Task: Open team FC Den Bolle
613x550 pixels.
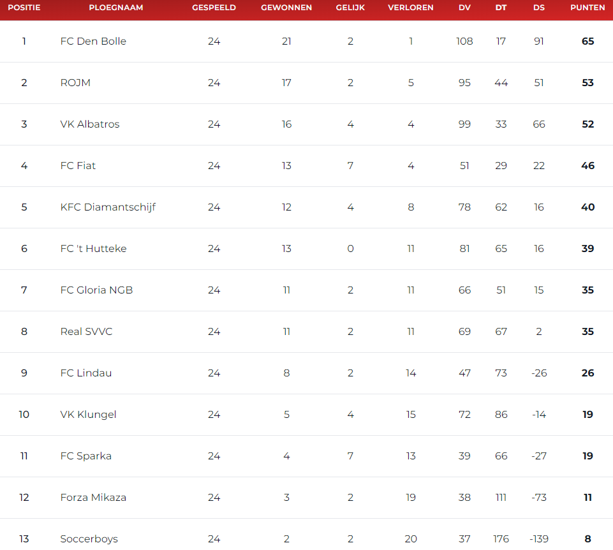Action: click(x=93, y=41)
